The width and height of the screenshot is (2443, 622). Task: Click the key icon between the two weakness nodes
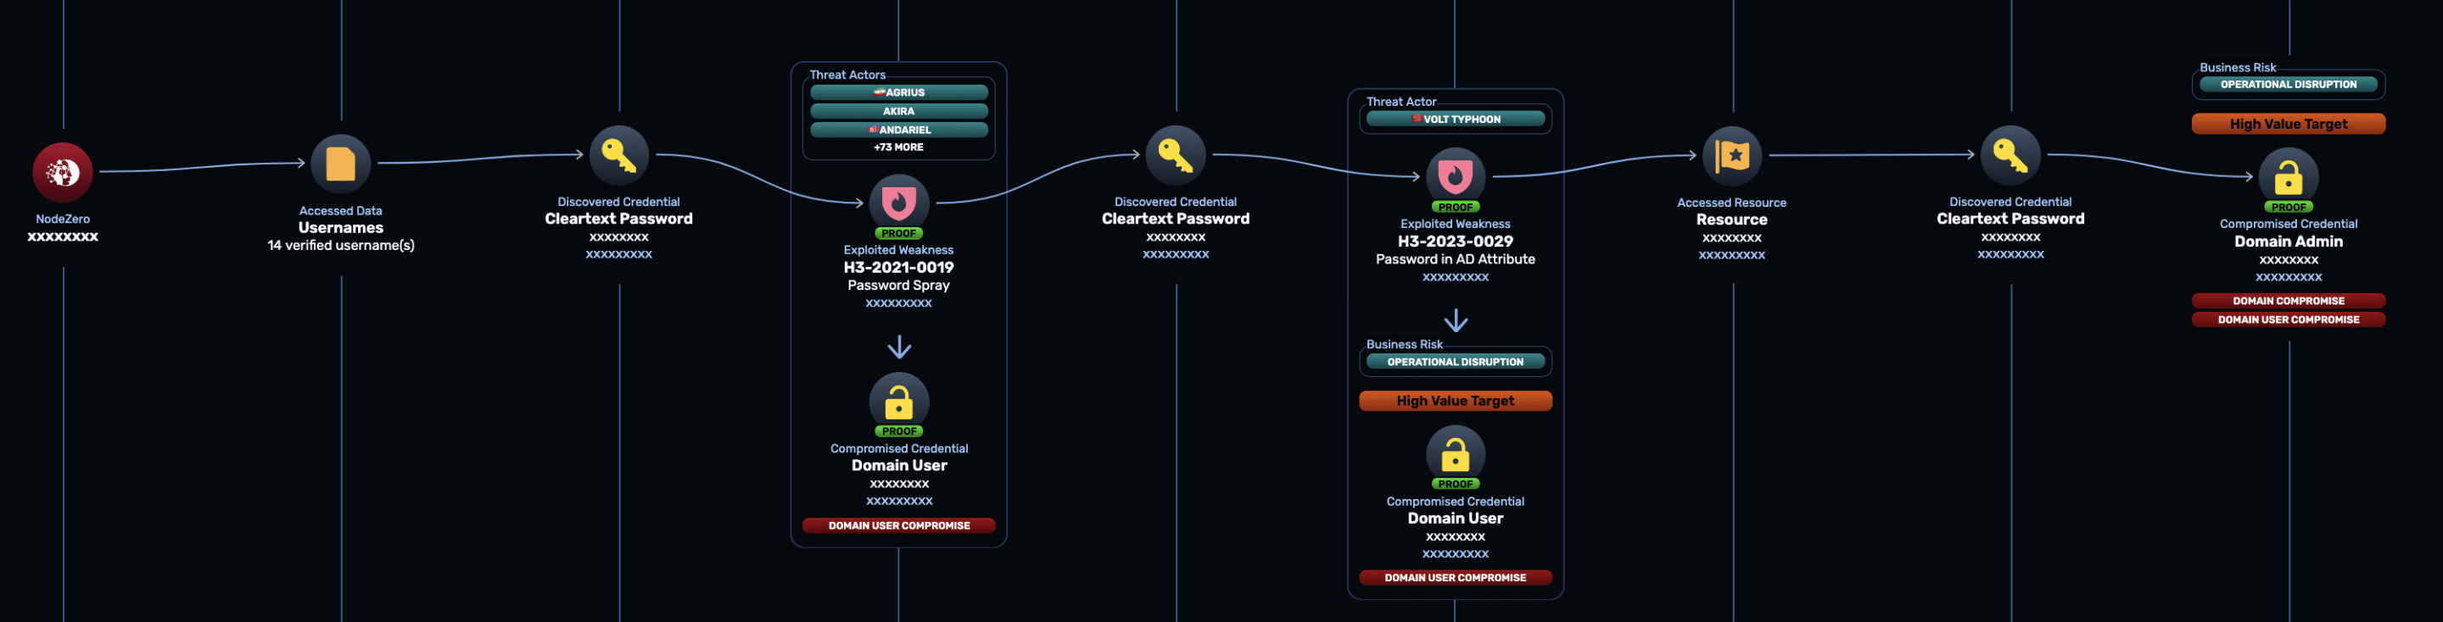pyautogui.click(x=1175, y=154)
